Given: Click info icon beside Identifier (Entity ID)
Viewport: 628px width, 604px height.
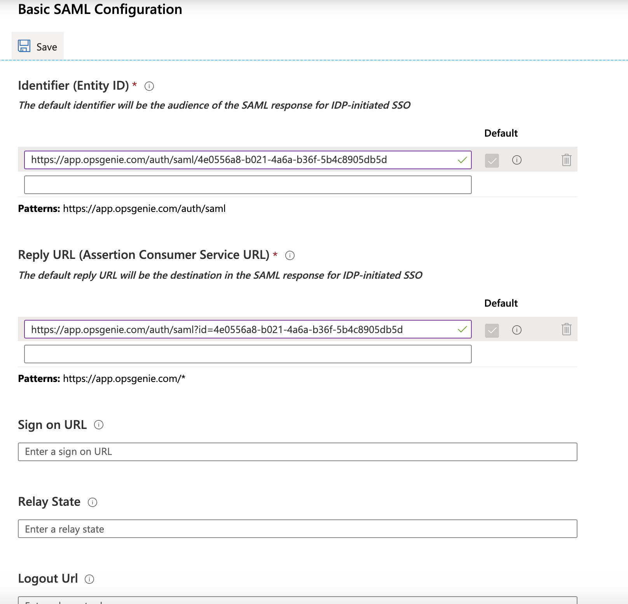Looking at the screenshot, I should point(149,86).
